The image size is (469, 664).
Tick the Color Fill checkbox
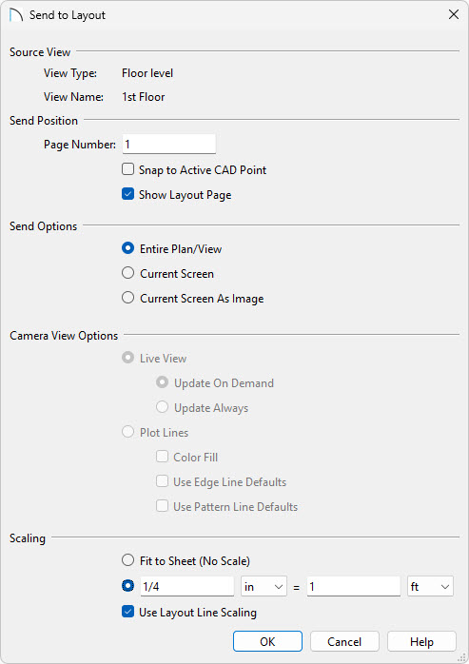(x=163, y=457)
